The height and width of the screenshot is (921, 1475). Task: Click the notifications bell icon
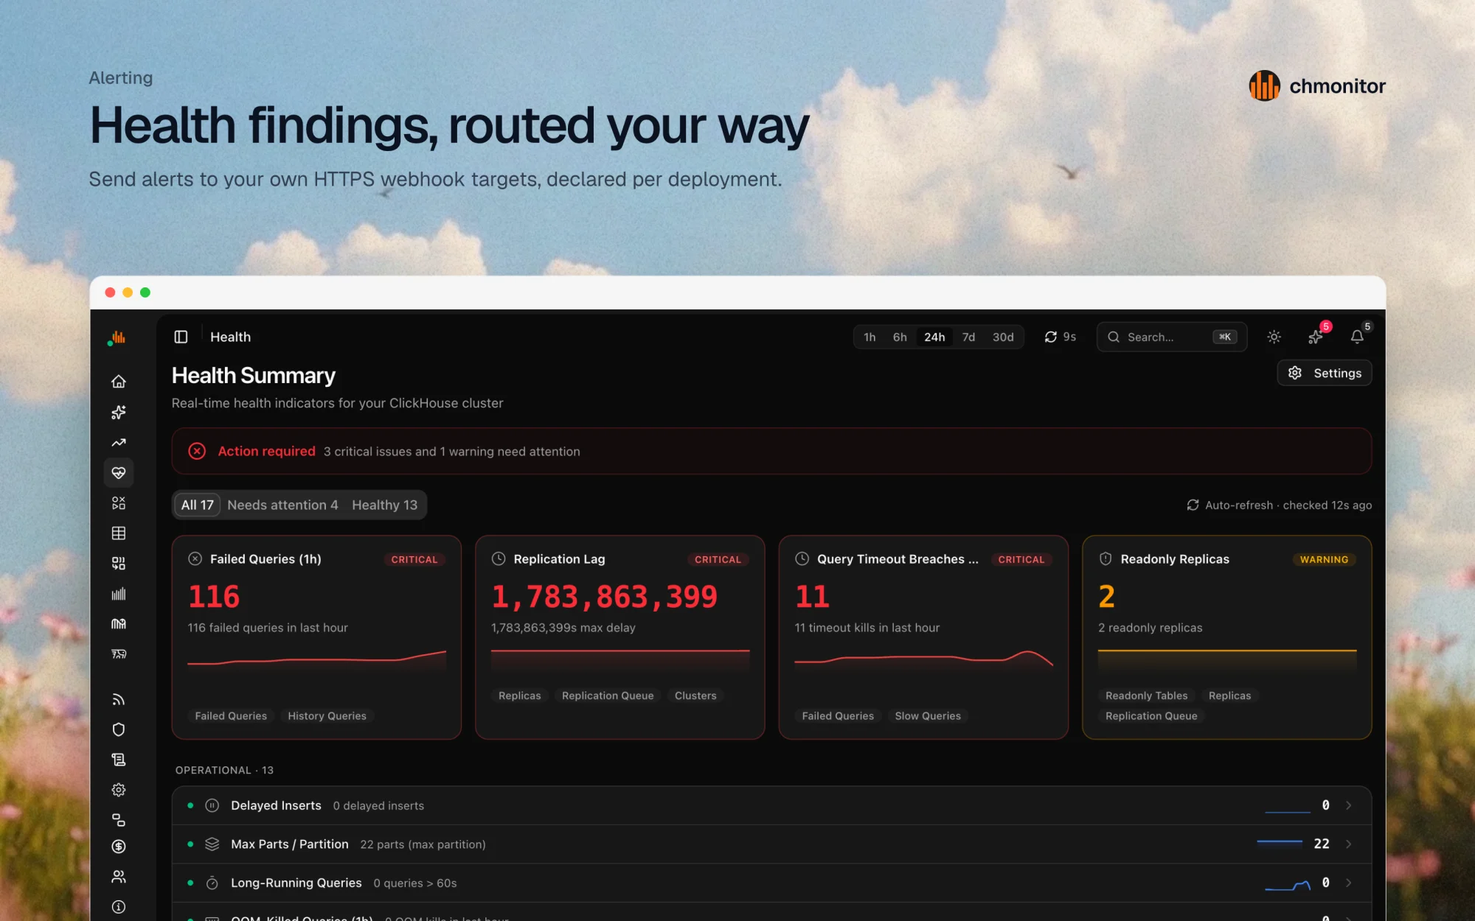tap(1357, 337)
